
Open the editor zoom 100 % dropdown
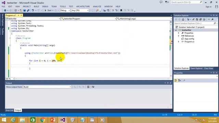[10, 79]
